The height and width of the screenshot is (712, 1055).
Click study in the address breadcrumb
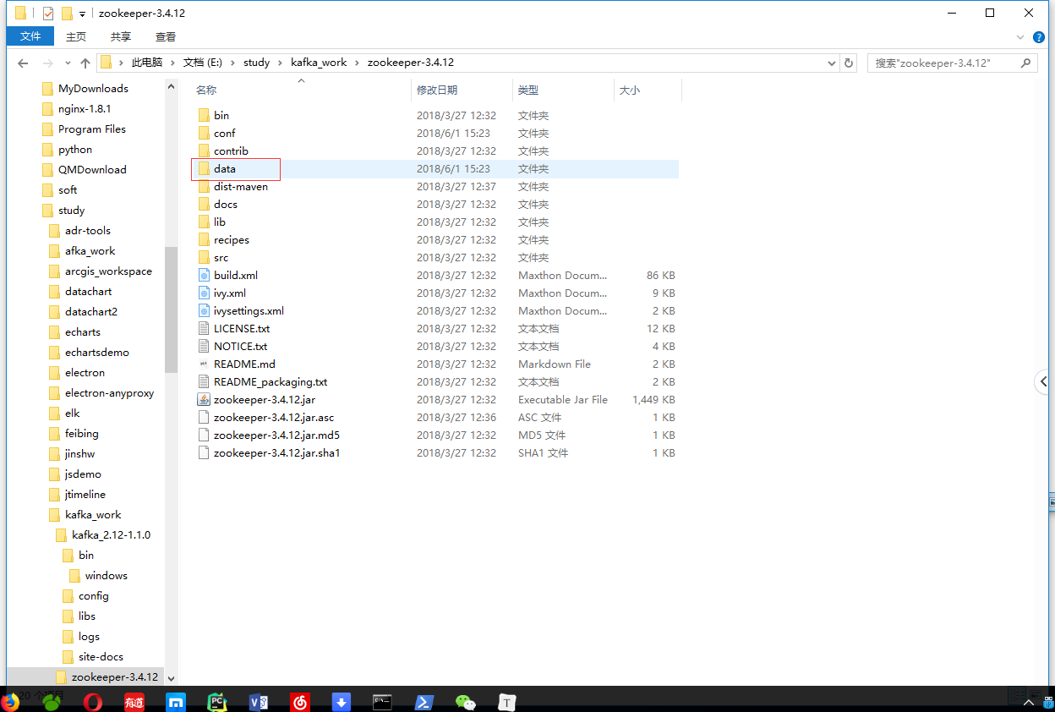pyautogui.click(x=256, y=63)
